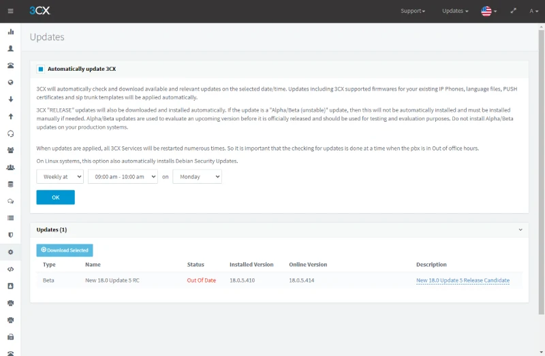
Task: Open Inbound Rules down-arrow icon
Action: pos(11,99)
